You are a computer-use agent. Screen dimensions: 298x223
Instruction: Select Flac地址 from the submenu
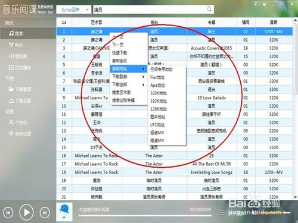pyautogui.click(x=167, y=77)
